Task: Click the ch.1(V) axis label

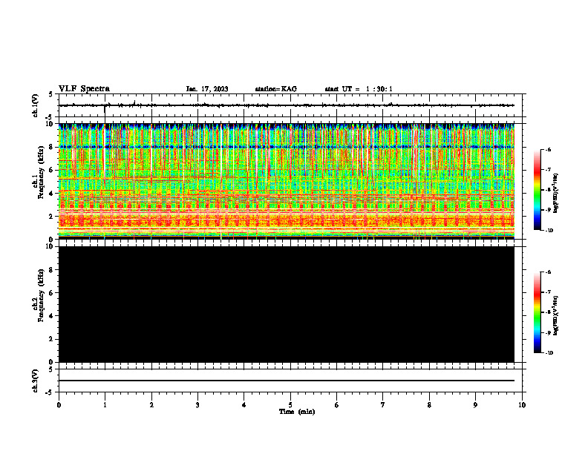Action: [x=36, y=105]
